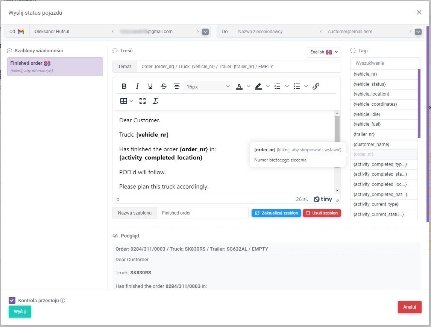
Task: Cancel with the Anuluj button
Action: click(x=410, y=307)
